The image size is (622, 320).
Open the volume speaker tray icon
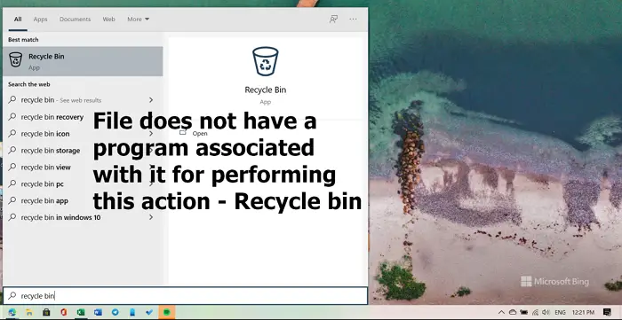pos(546,313)
